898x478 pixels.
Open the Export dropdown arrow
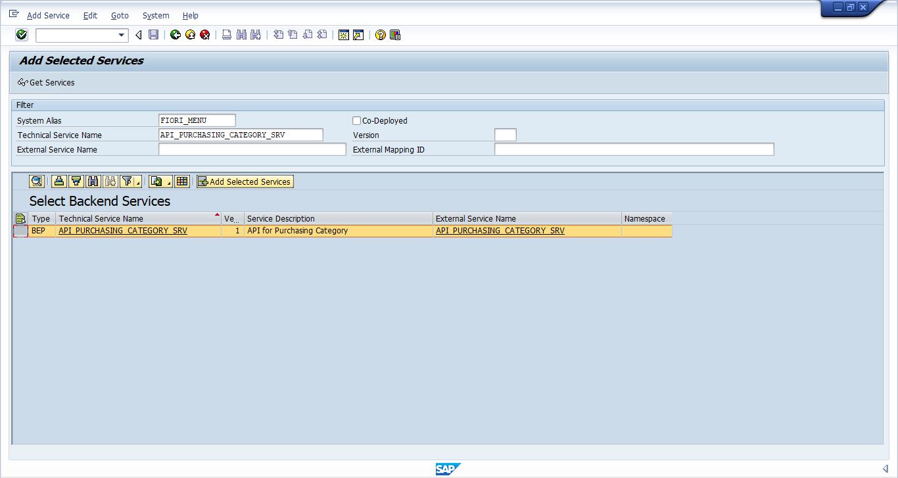[168, 183]
